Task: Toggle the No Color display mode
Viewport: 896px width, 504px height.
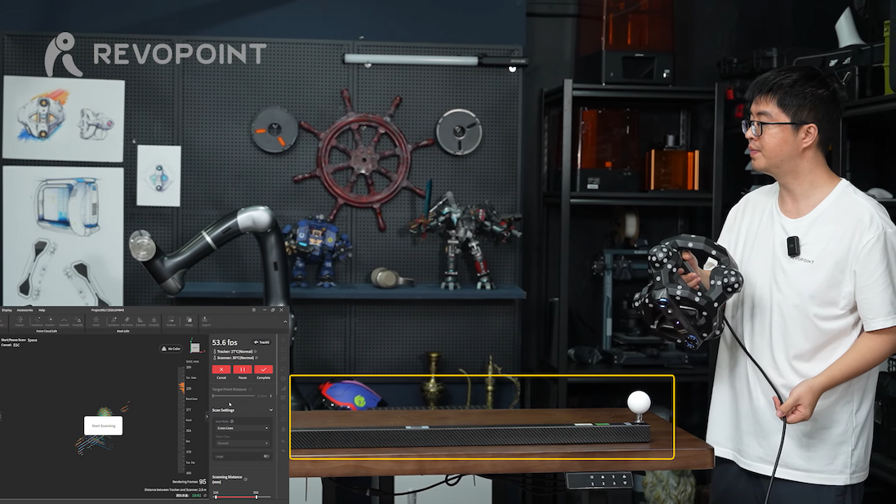Action: coord(171,349)
